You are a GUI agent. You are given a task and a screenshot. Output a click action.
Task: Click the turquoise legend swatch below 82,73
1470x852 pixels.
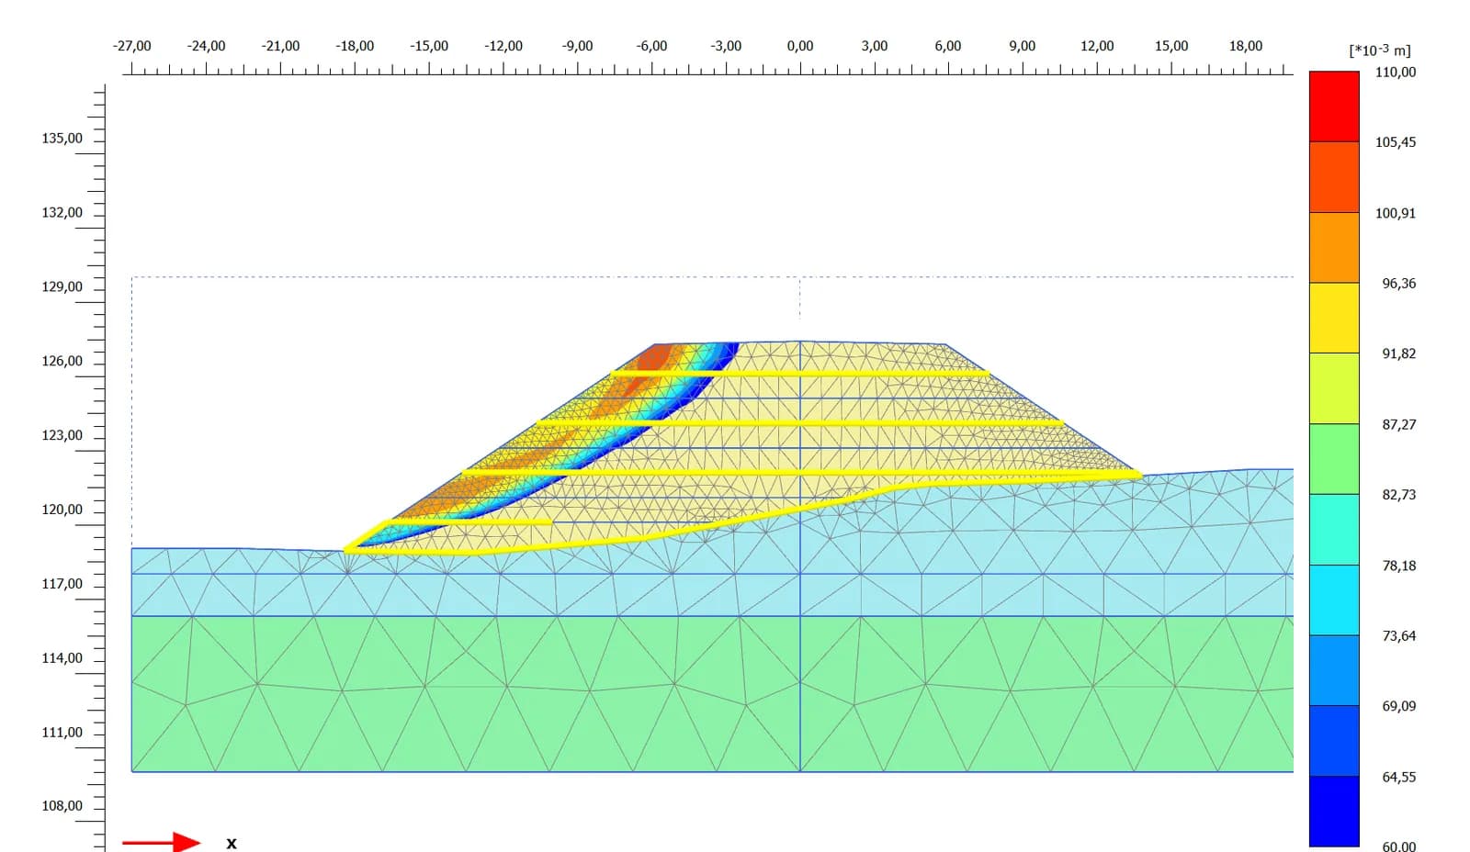tap(1334, 530)
